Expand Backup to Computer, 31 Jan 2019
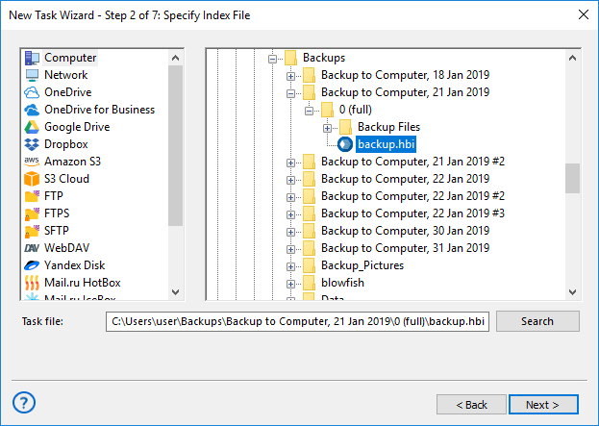599x426 pixels. click(x=290, y=249)
